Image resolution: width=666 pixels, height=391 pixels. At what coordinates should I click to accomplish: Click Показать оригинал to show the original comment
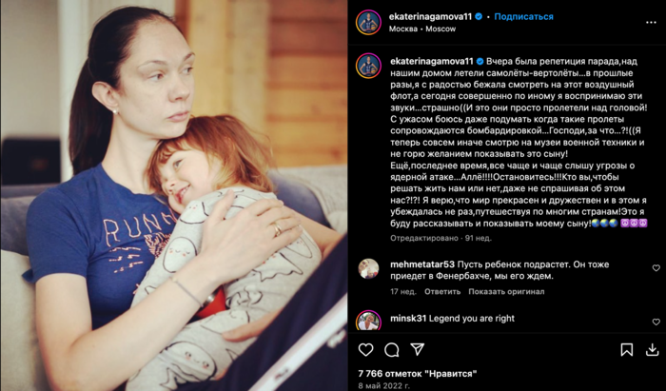506,292
